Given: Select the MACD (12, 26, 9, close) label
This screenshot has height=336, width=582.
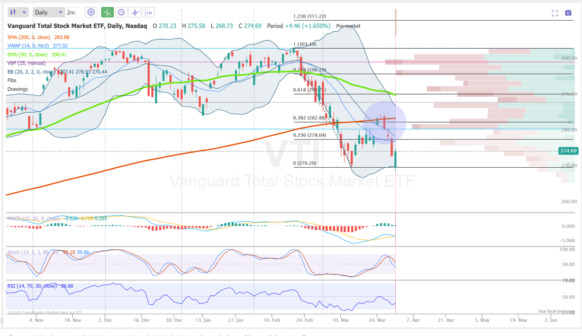Looking at the screenshot, I should [x=33, y=219].
